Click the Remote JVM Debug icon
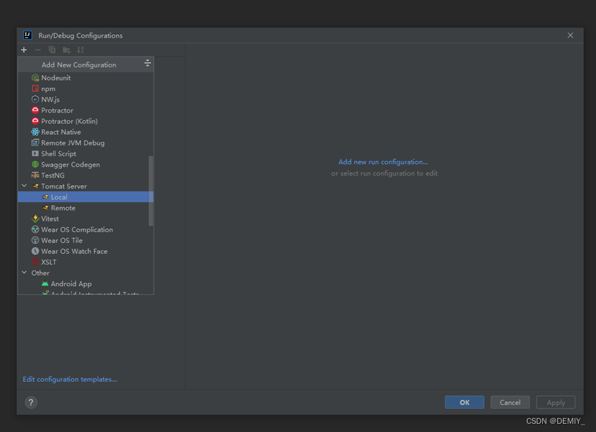This screenshot has width=596, height=432. point(35,142)
